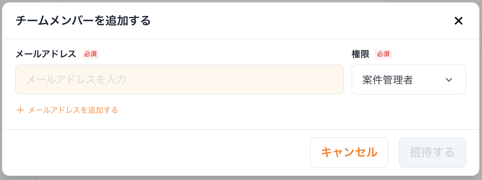Click the 必須 badge next to メールアドレス
The width and height of the screenshot is (482, 180).
click(x=91, y=54)
